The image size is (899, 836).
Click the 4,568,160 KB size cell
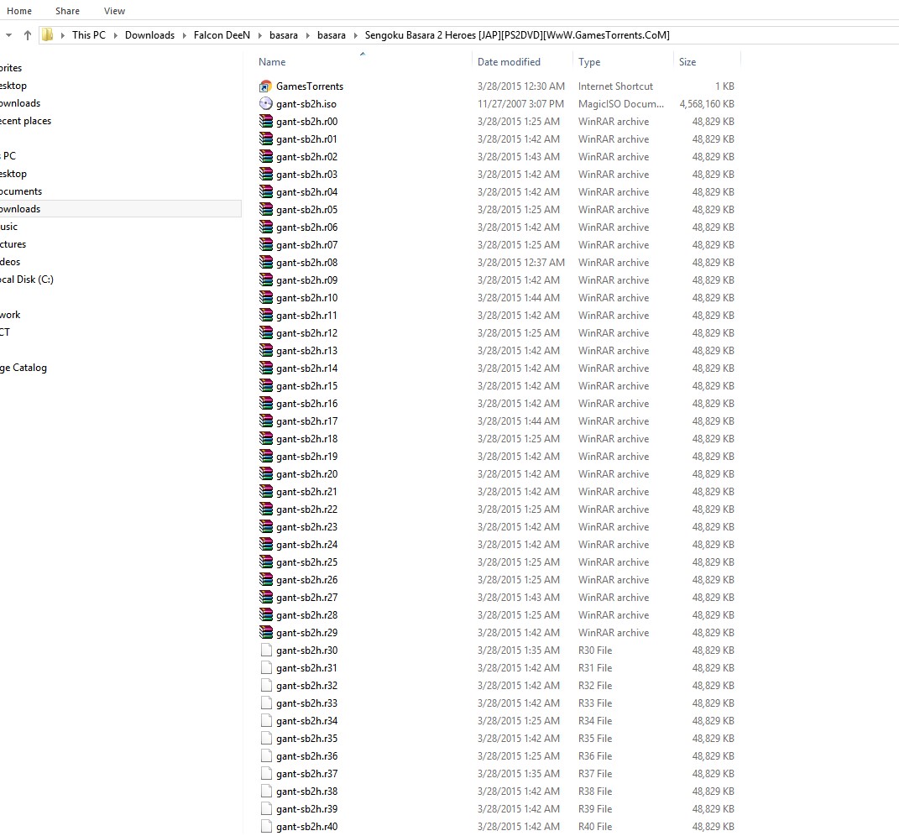707,104
